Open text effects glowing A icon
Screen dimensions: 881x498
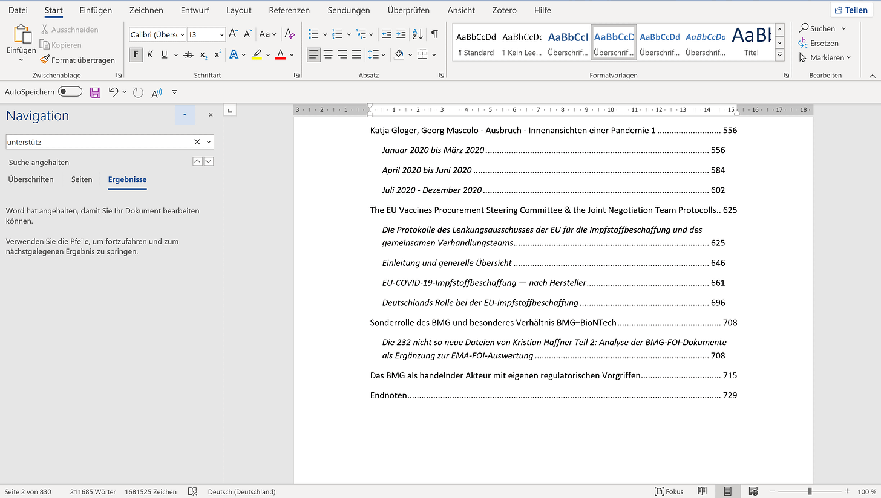point(234,54)
